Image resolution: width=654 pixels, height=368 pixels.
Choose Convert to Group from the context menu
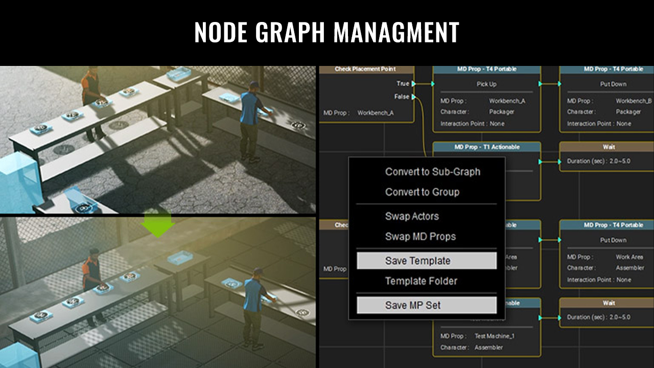pyautogui.click(x=422, y=192)
